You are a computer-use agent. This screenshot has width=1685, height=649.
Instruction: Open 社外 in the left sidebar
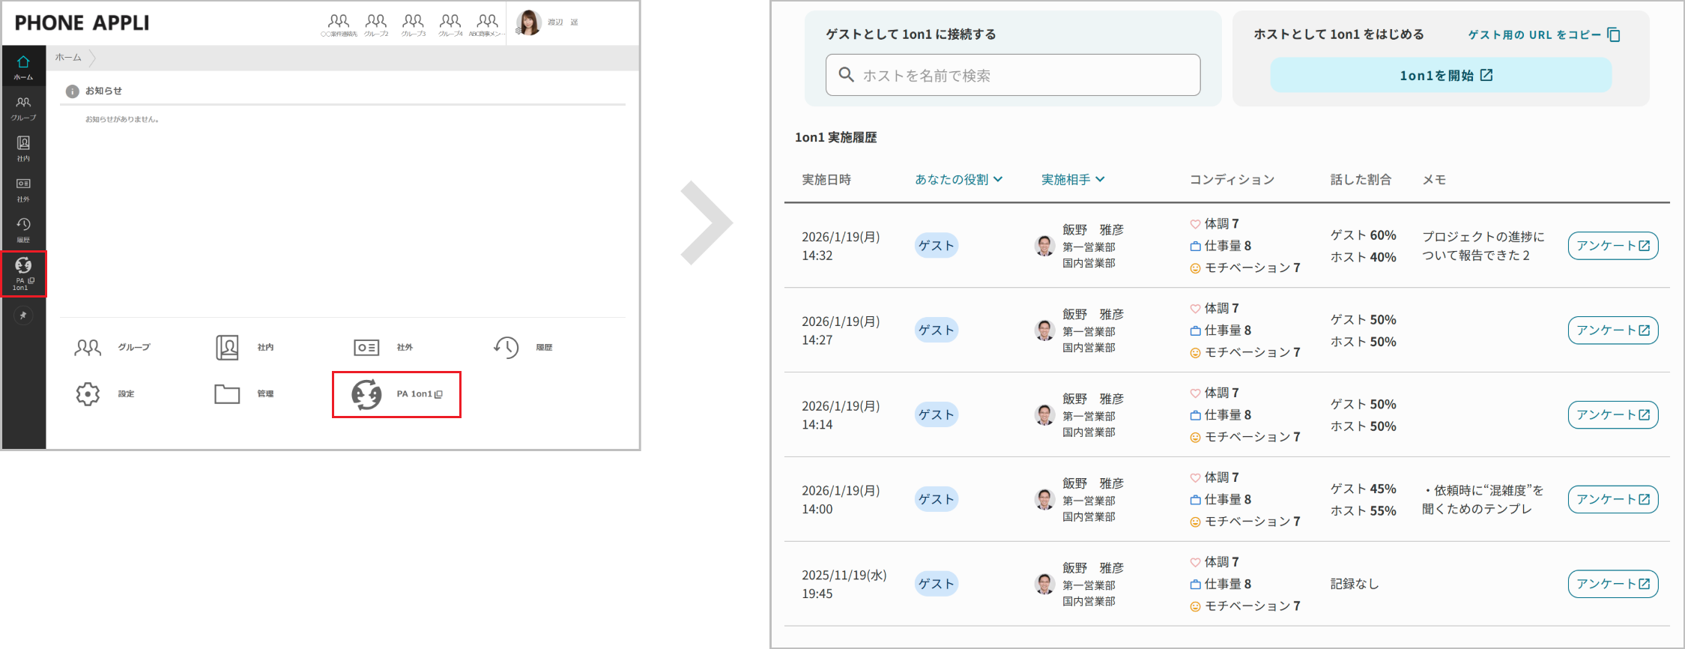click(x=23, y=189)
